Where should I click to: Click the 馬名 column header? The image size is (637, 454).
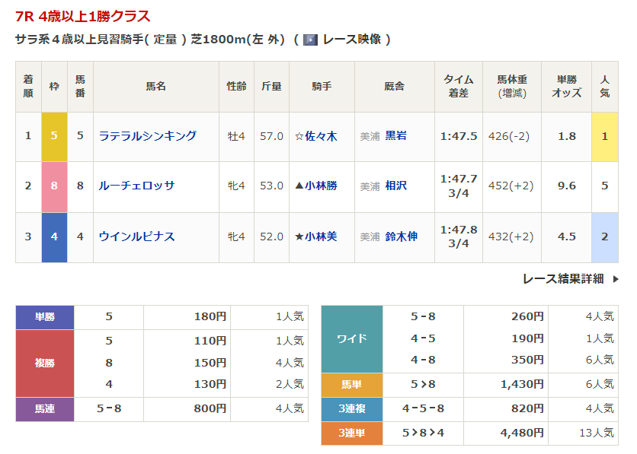(x=155, y=87)
